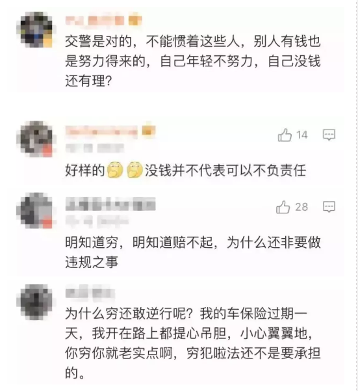This screenshot has width=358, height=391.
Task: Click the badge beside the first commenter's username
Action: pos(135,20)
